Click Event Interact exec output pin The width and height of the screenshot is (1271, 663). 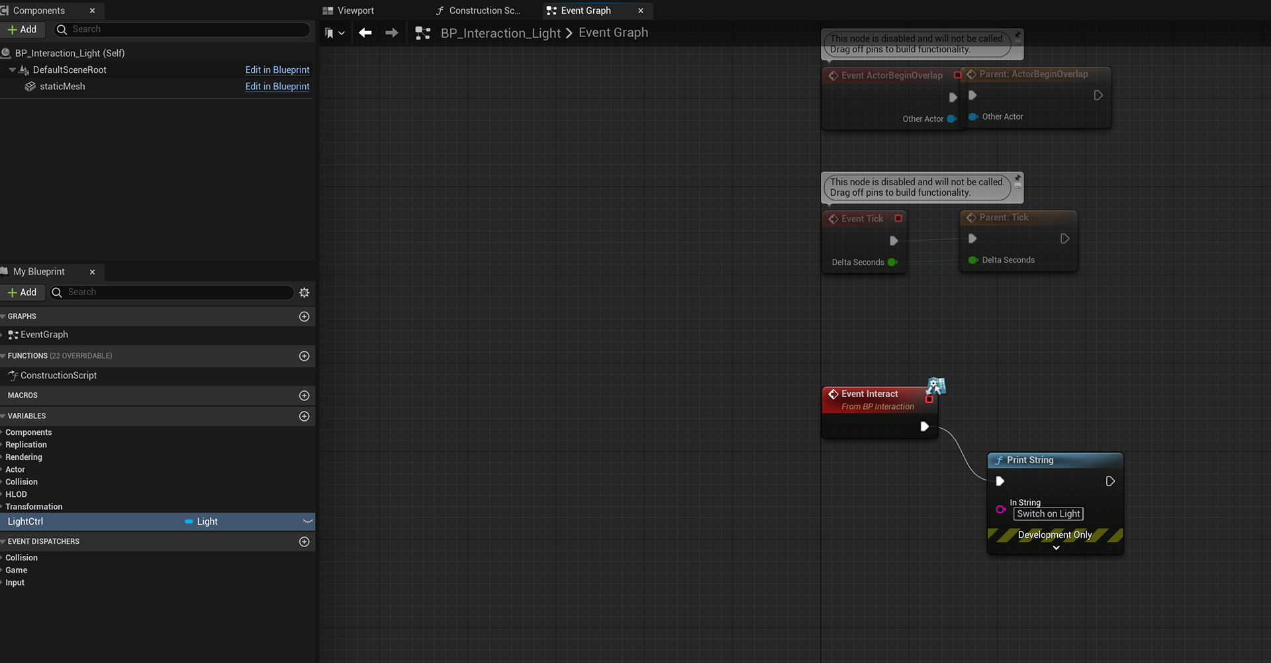point(925,427)
